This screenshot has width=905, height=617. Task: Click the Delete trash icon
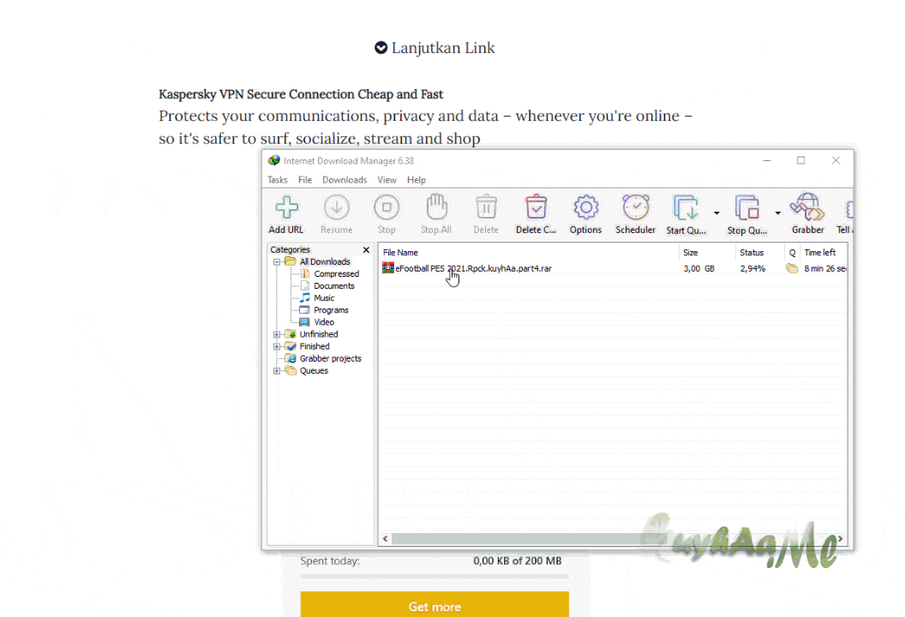pos(486,207)
